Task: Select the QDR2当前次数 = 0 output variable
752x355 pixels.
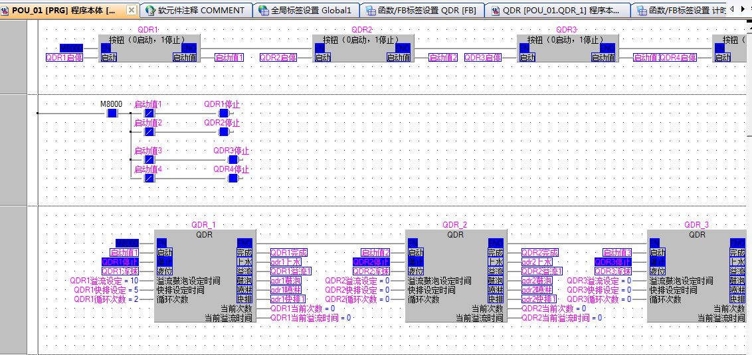Action: click(x=553, y=309)
